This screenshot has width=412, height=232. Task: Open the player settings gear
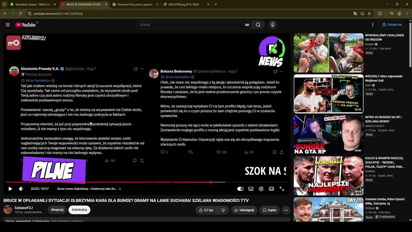(x=261, y=189)
